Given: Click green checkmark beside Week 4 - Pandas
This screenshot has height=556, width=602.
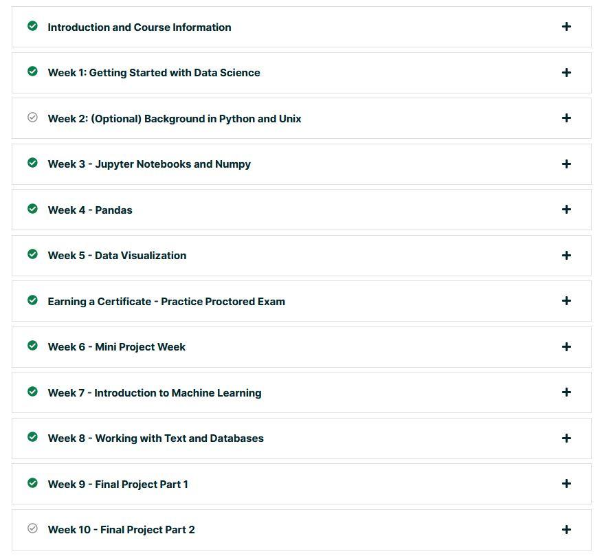Looking at the screenshot, I should (x=32, y=208).
